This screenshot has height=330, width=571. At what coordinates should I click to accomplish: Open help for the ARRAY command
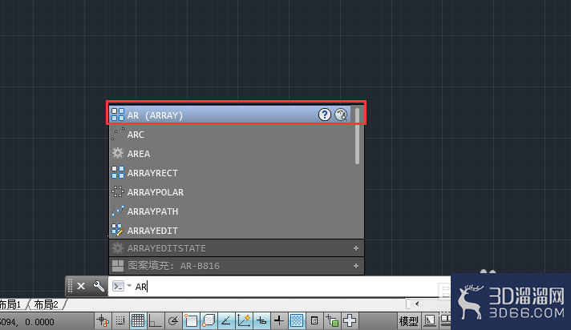point(325,115)
